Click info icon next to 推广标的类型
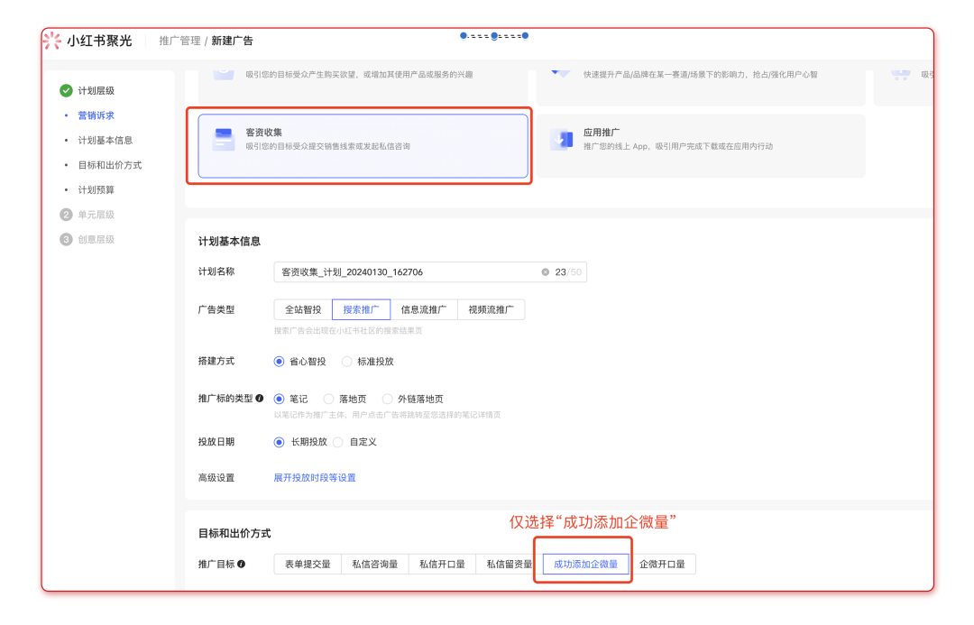This screenshot has width=974, height=625. point(260,398)
